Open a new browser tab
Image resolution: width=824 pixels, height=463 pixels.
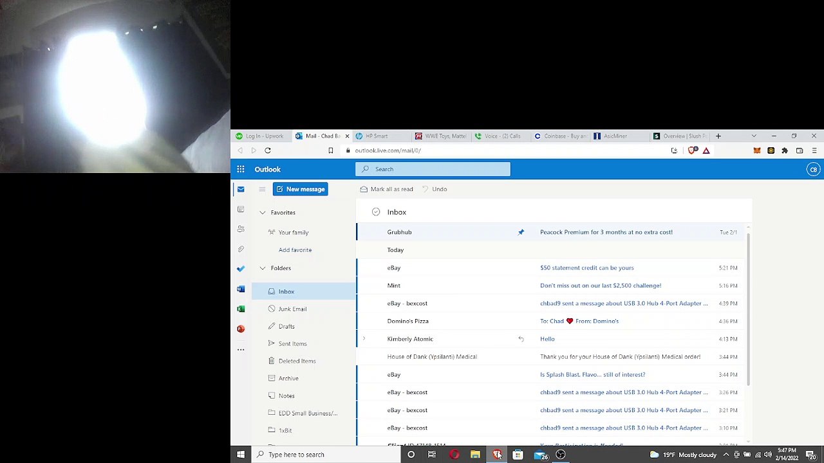pyautogui.click(x=718, y=136)
